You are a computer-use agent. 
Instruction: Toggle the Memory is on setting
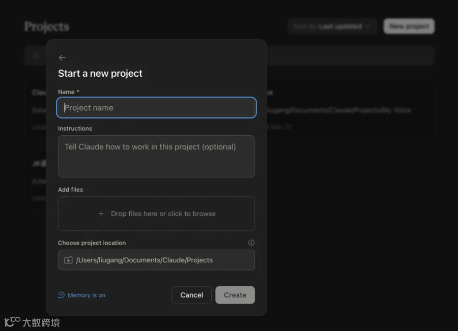point(82,295)
